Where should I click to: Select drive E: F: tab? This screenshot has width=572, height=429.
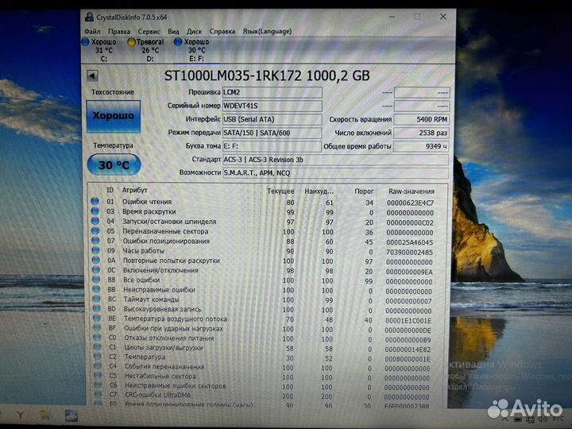pos(192,50)
